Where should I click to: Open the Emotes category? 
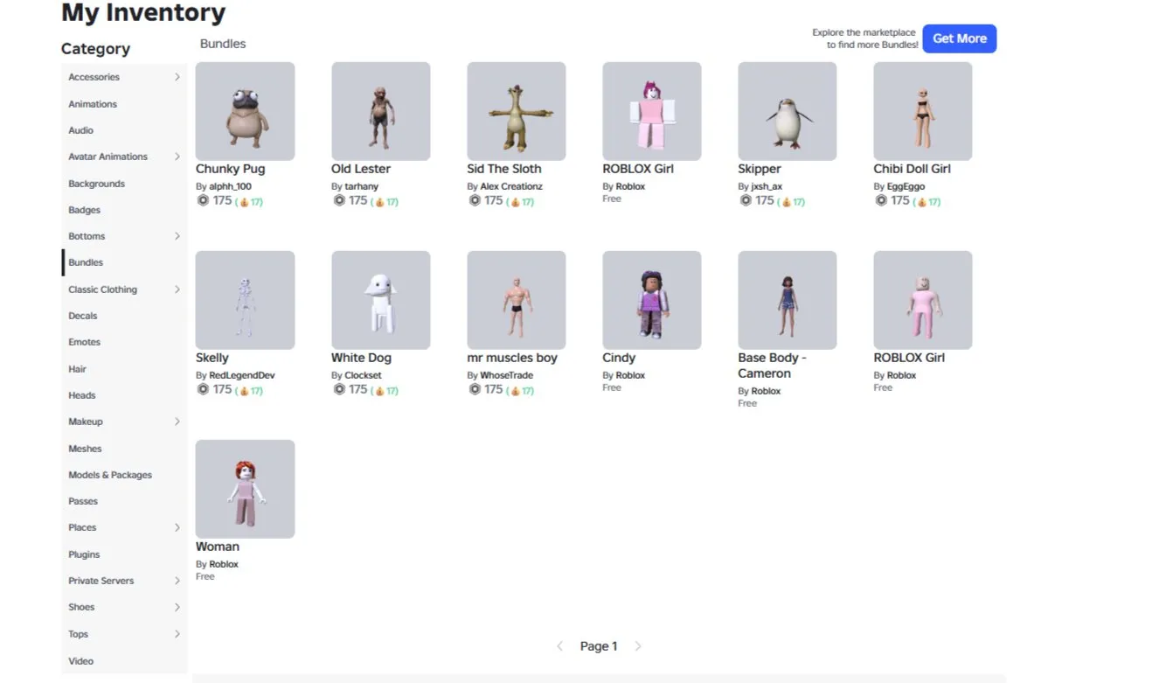tap(85, 342)
